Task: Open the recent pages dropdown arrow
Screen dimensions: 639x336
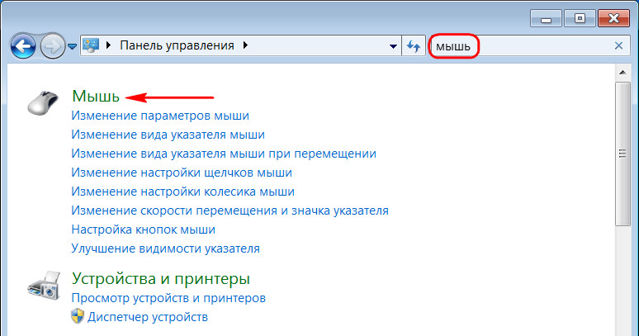Action: coord(72,47)
